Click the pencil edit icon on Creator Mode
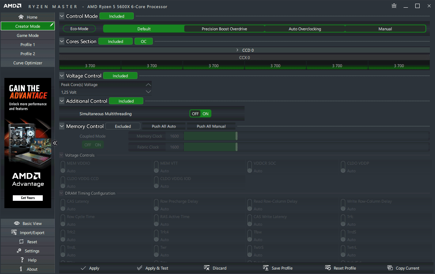The image size is (435, 274). (x=52, y=25)
